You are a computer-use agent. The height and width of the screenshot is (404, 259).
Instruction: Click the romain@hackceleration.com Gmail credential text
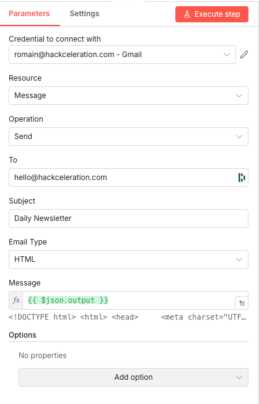tap(78, 55)
